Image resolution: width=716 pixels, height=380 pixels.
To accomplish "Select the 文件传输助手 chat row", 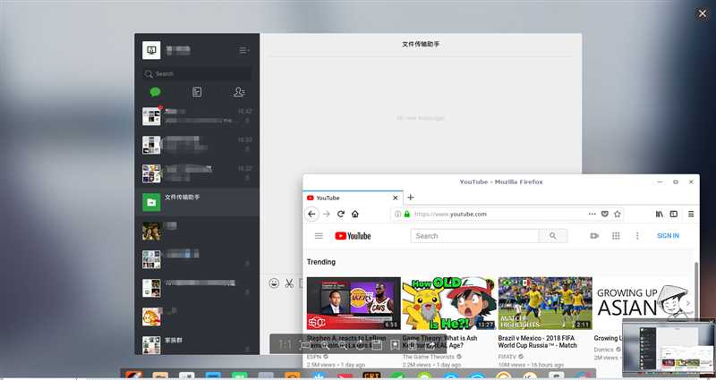I will pyautogui.click(x=197, y=202).
